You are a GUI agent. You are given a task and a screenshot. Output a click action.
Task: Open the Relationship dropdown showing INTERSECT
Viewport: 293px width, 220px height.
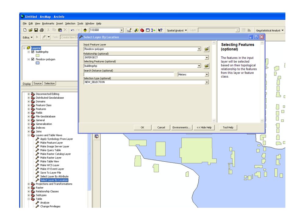[x=207, y=58]
